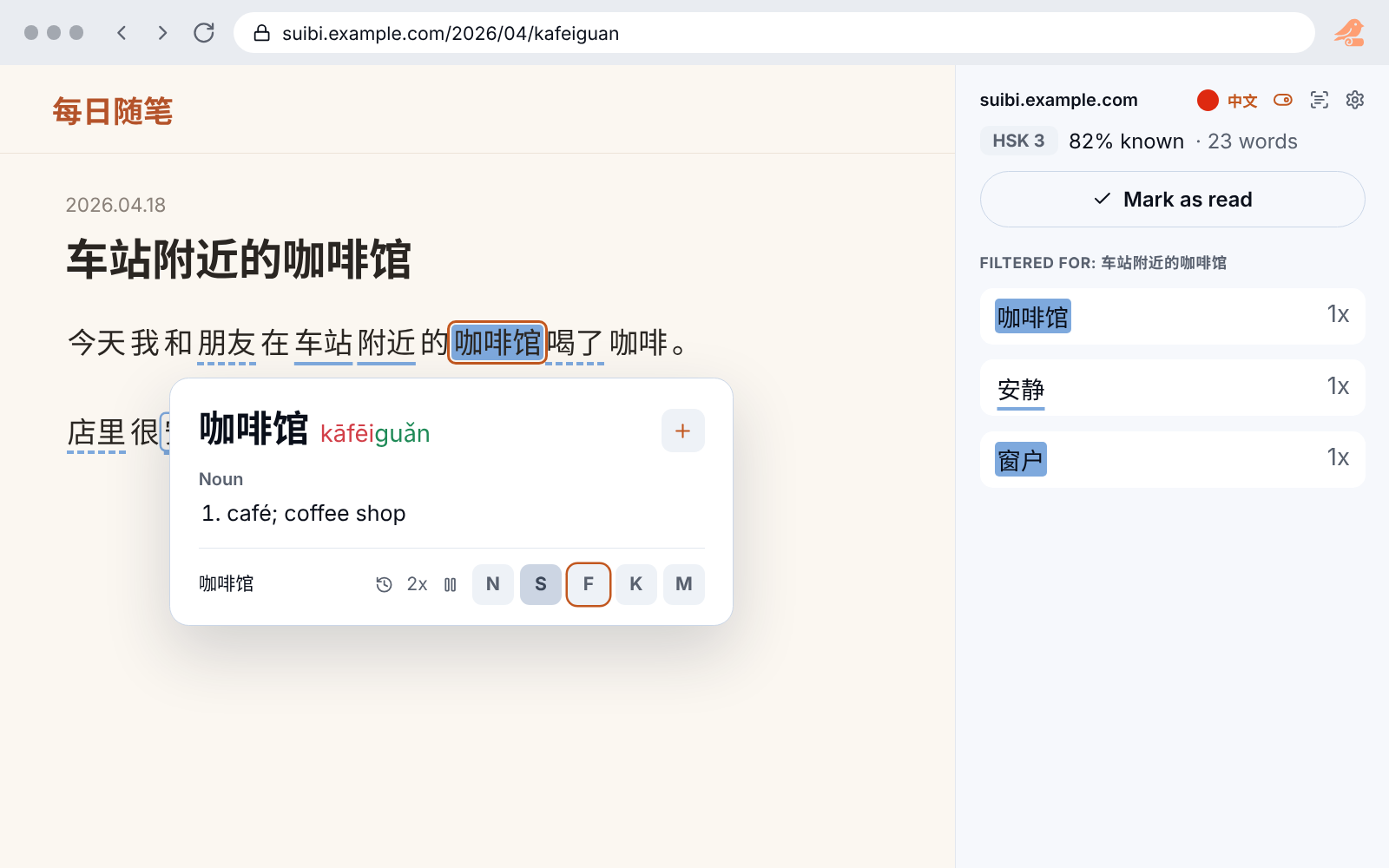Click the lock icon in address bar

261,33
